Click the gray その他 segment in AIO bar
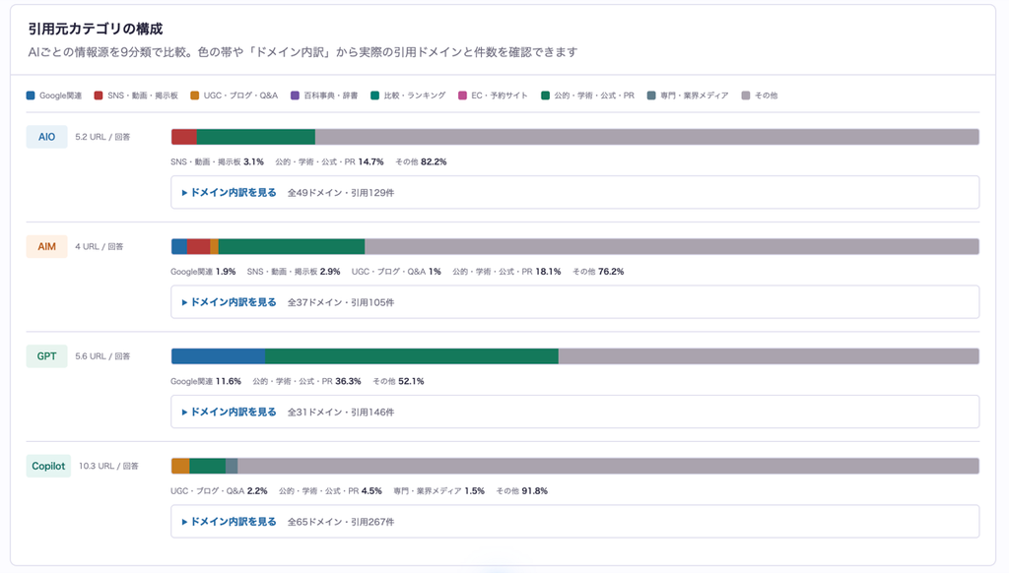 coord(647,136)
